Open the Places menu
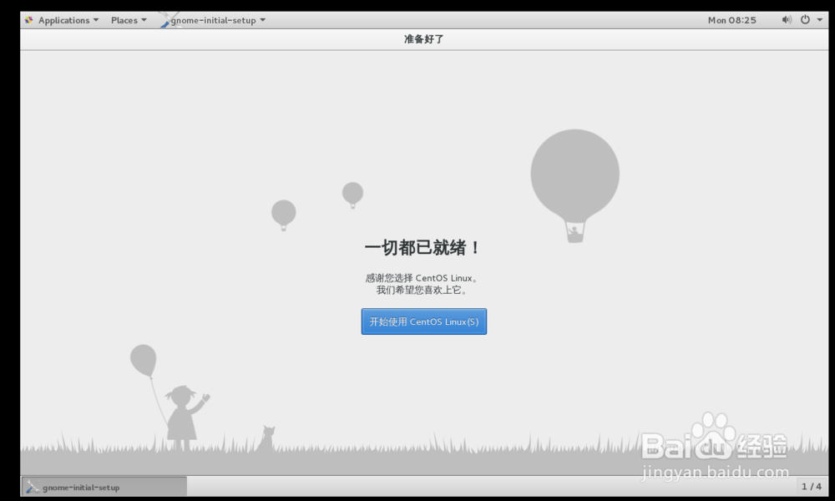The height and width of the screenshot is (501, 835). tap(129, 20)
